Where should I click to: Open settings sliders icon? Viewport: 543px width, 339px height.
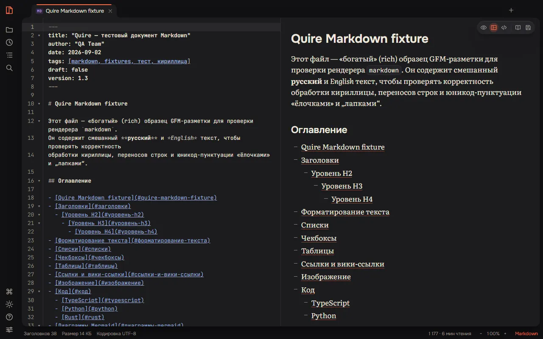click(x=9, y=330)
